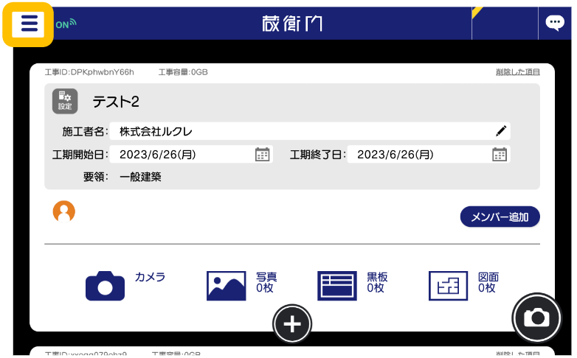Click the 蔵衛門 app logo
The width and height of the screenshot is (577, 358).
(292, 24)
